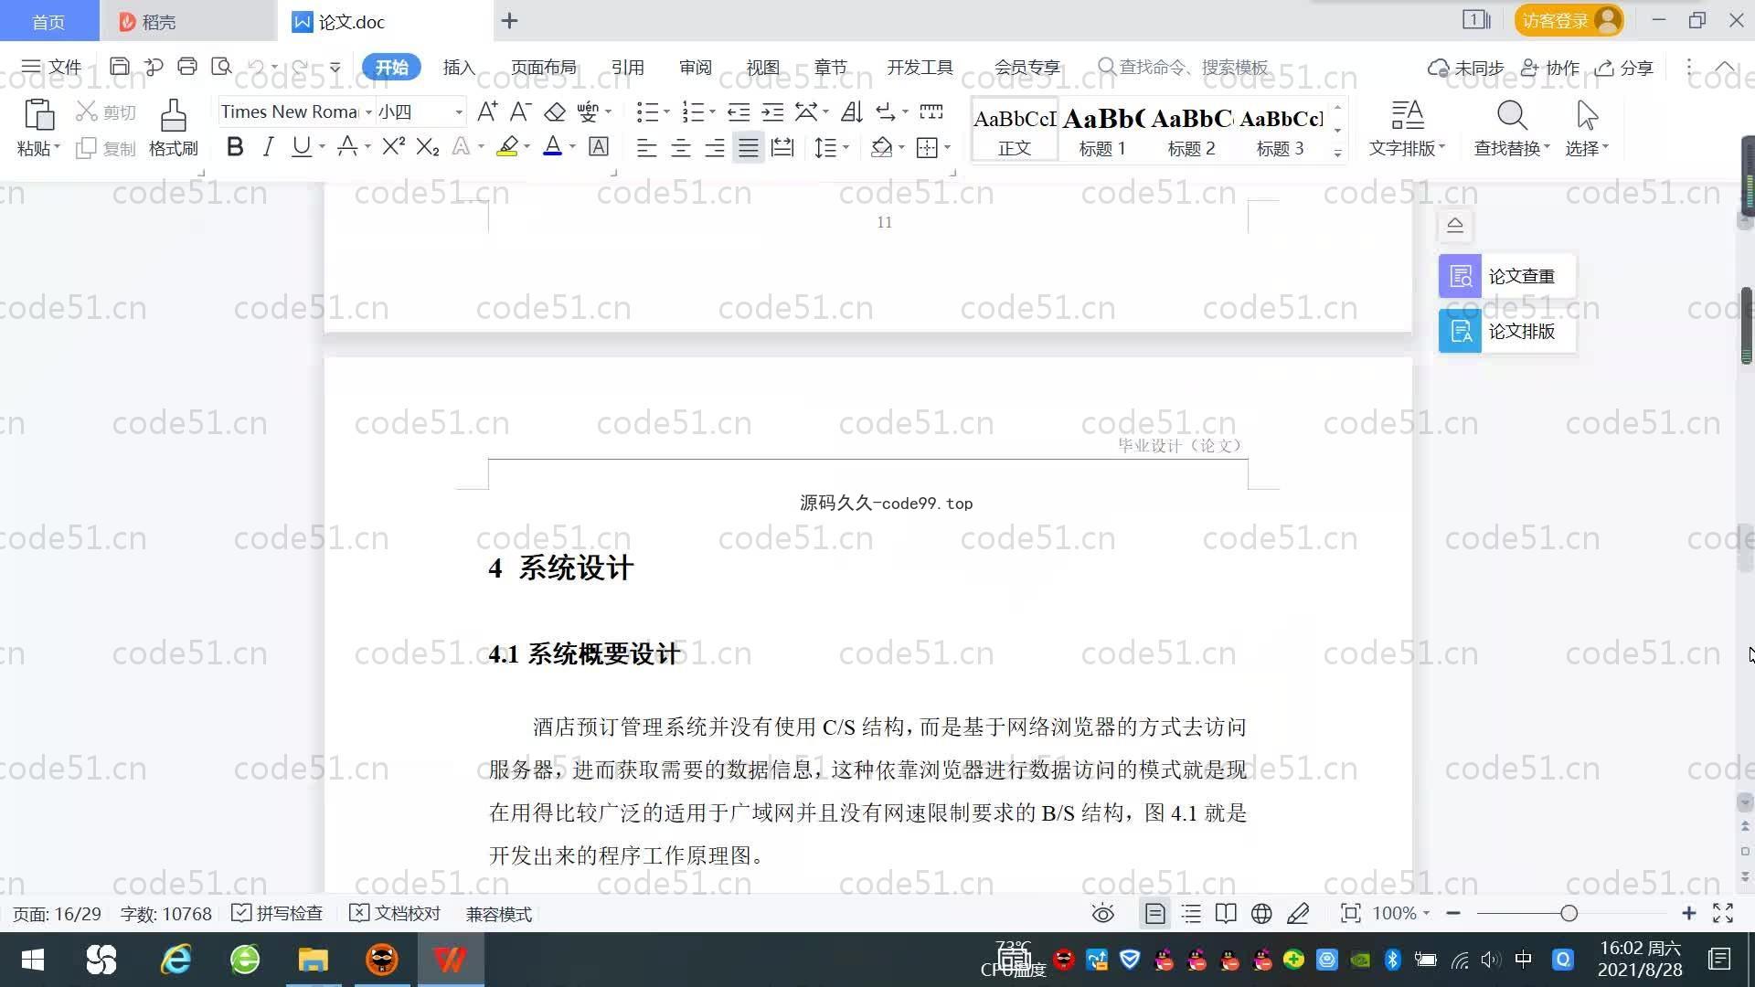Image resolution: width=1755 pixels, height=987 pixels.
Task: Open the 文件 menu
Action: click(52, 67)
